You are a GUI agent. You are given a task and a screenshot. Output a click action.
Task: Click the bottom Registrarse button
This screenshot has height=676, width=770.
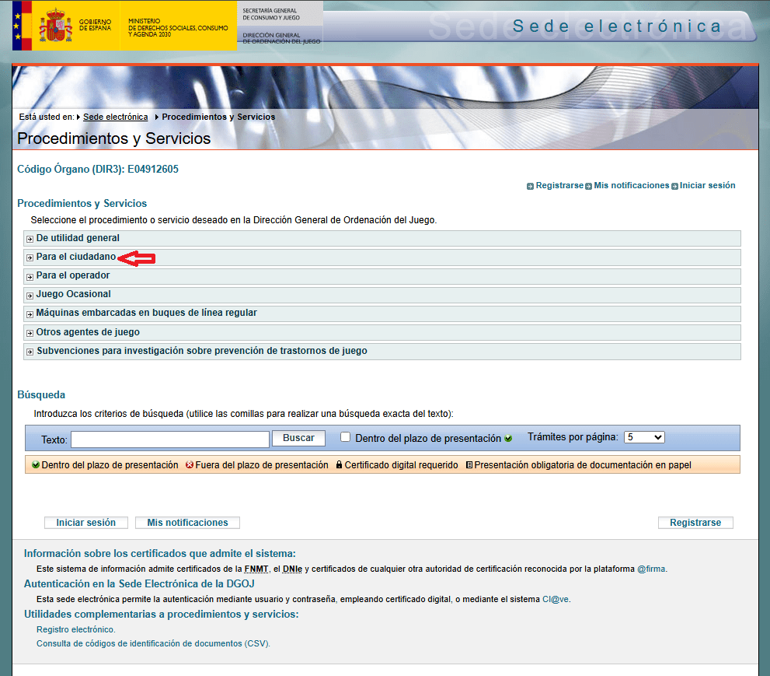point(695,523)
